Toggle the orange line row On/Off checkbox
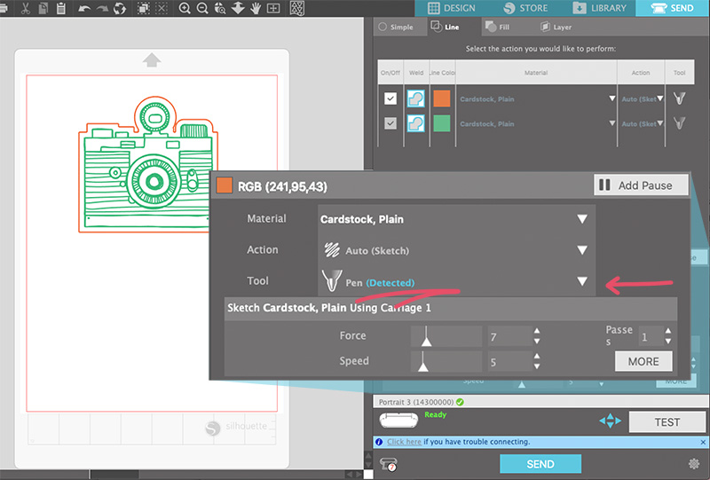This screenshot has height=480, width=710. (390, 98)
